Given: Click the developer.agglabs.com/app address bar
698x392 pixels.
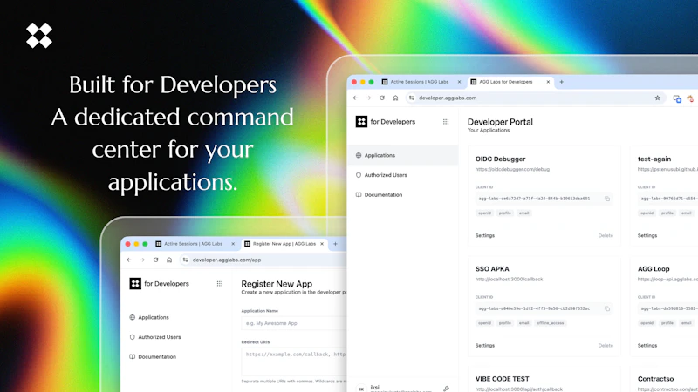Looking at the screenshot, I should pos(265,260).
